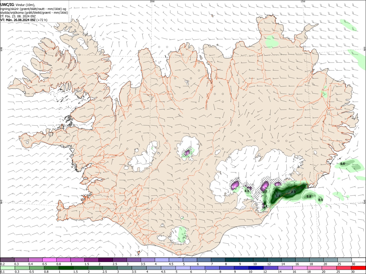Screen dimensions: 366x274
Task: Select the navy blue 10 swatch in rain legend
Action: pos(255,268)
